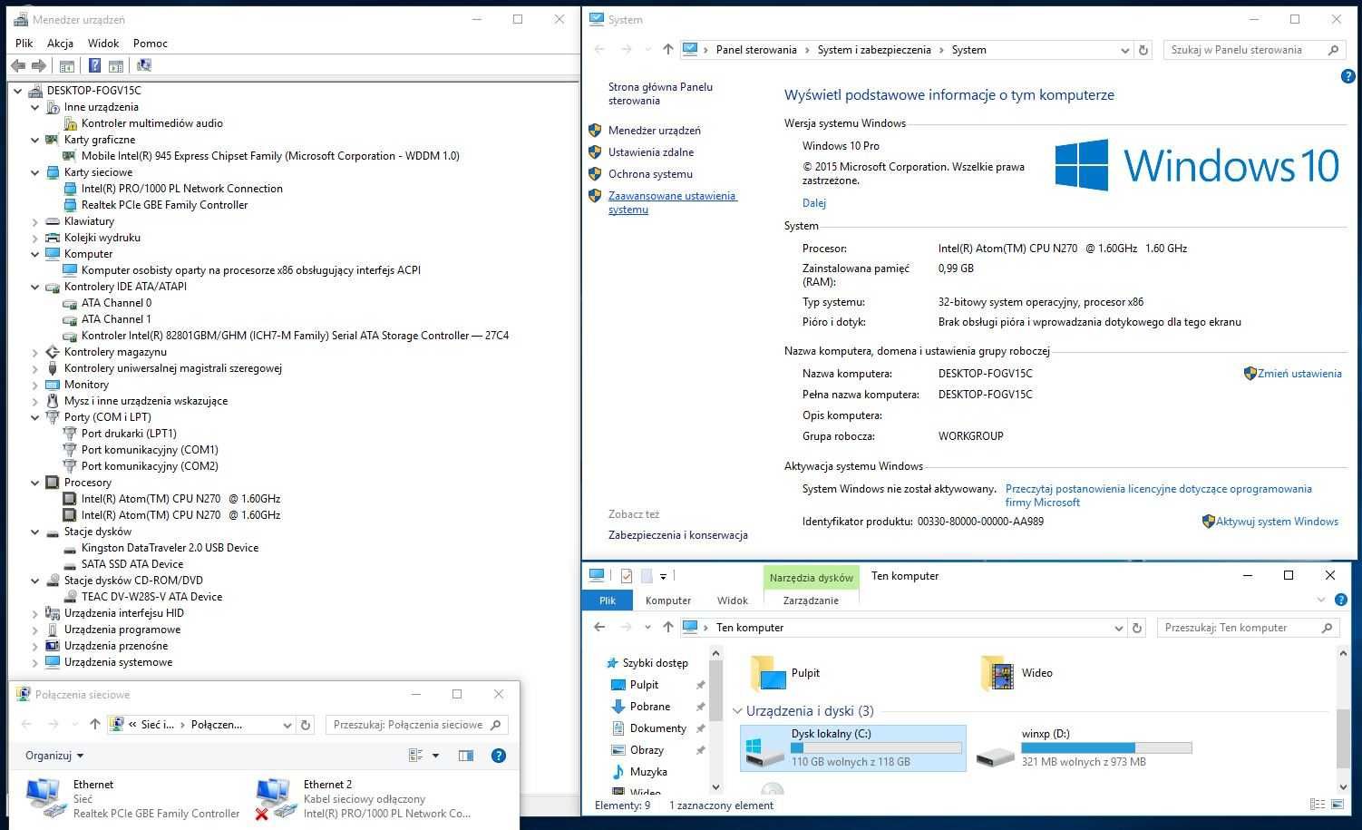Click the help icon in System window
Screen dimensions: 1362x830
1347,77
